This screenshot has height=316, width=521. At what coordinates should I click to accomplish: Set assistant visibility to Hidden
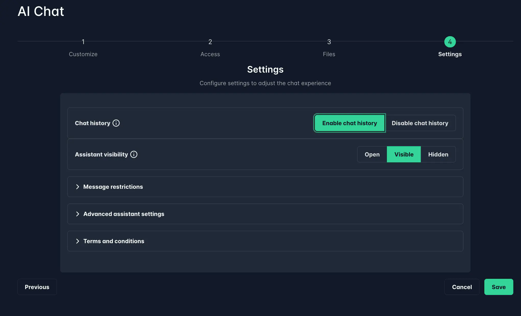438,154
